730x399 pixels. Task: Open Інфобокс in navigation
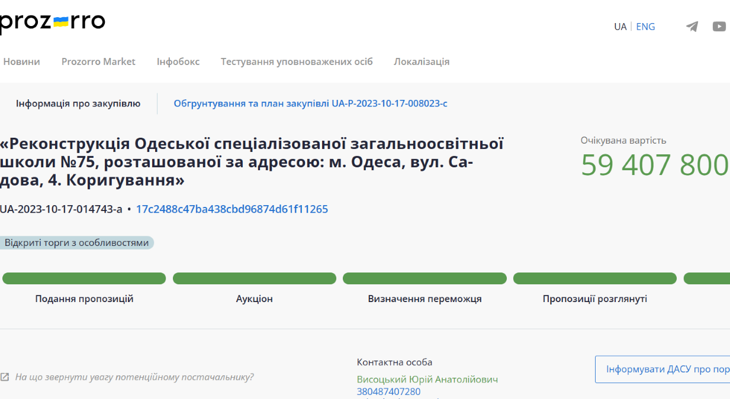178,61
